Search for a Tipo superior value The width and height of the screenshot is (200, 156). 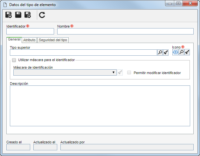pos(160,53)
